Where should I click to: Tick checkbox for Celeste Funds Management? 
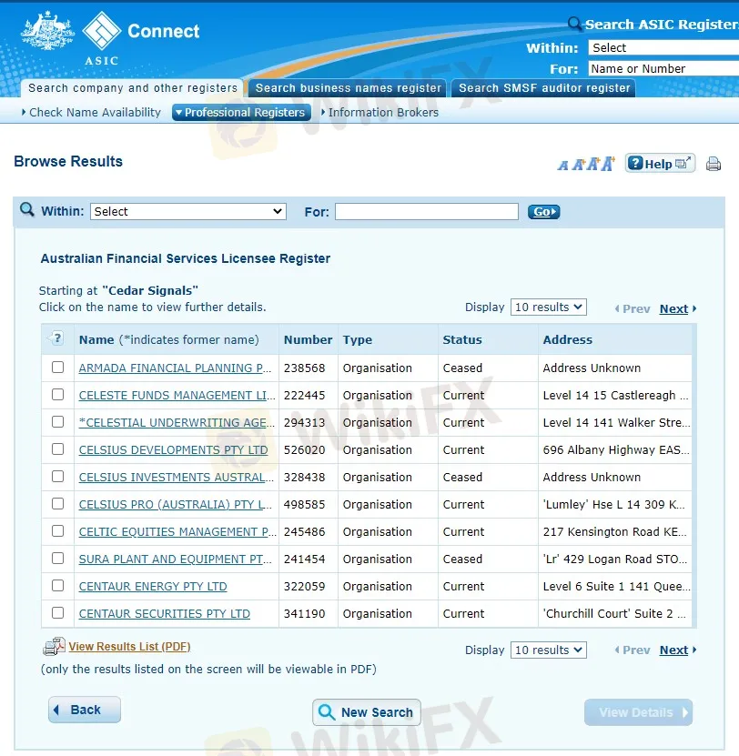click(58, 395)
